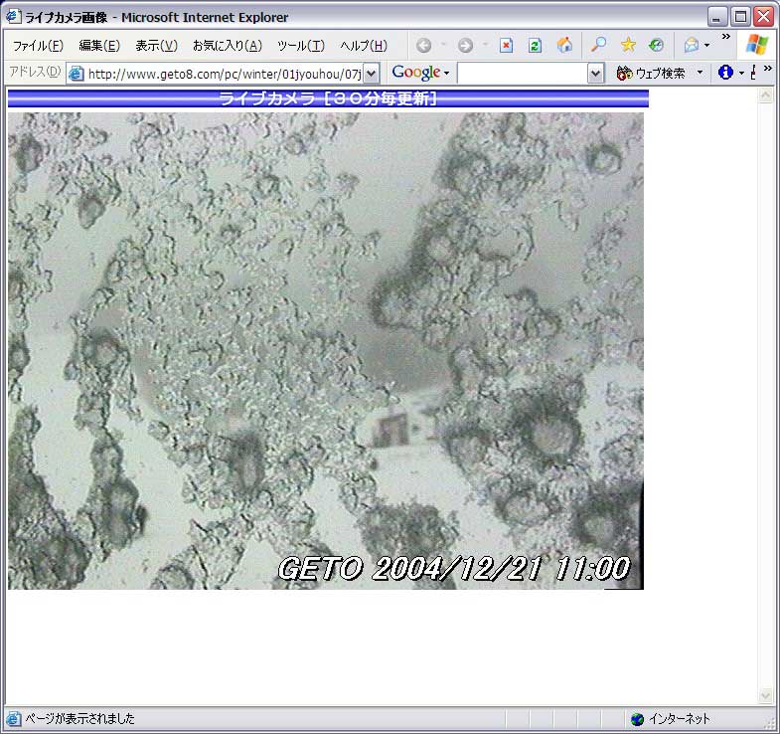
Task: Click the ライブカメラ [30分毎更新] header banner
Action: [x=328, y=98]
